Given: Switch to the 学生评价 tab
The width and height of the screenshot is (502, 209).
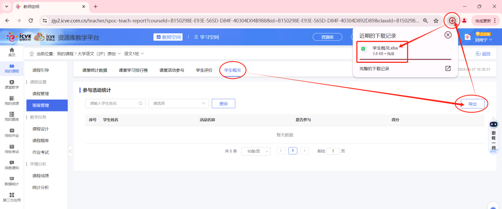Looking at the screenshot, I should [204, 70].
